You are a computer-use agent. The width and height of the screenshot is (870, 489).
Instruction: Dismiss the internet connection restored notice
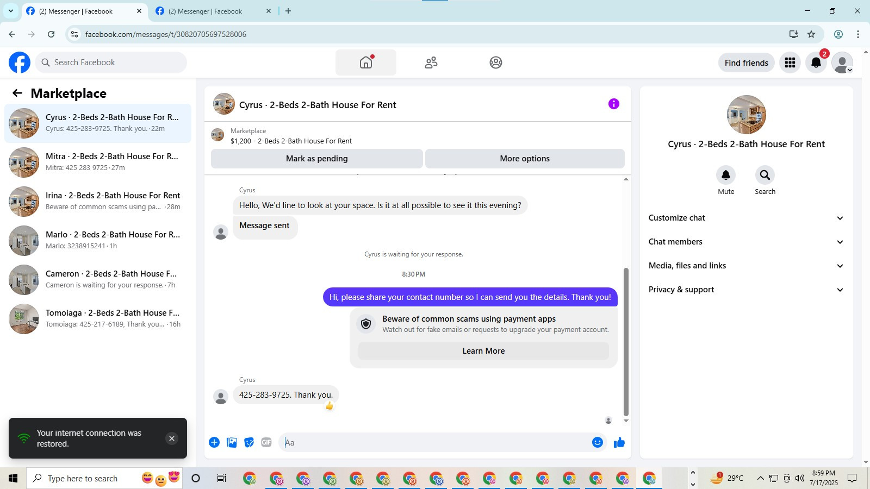[x=172, y=438]
